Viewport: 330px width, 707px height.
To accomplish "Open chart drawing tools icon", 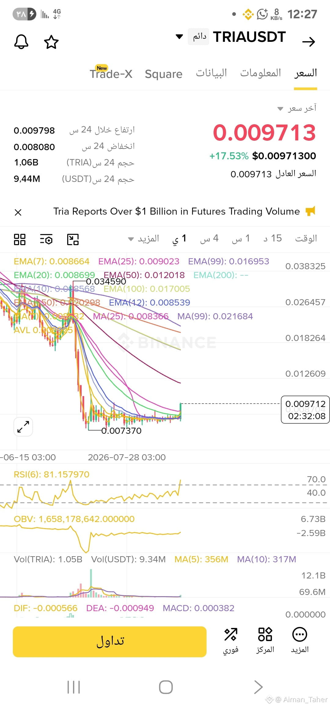I will 73,239.
